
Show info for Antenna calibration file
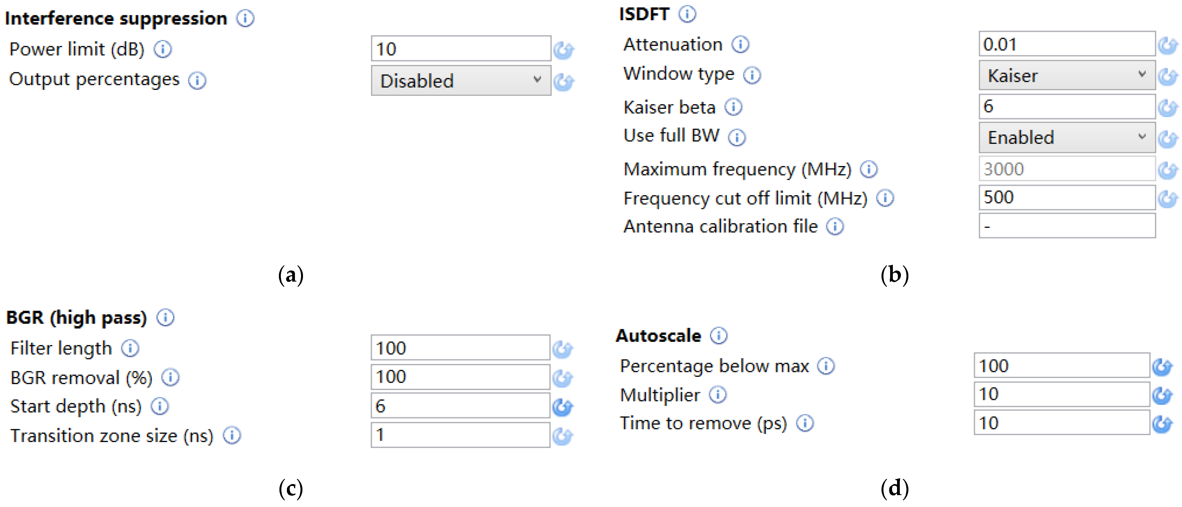[835, 227]
